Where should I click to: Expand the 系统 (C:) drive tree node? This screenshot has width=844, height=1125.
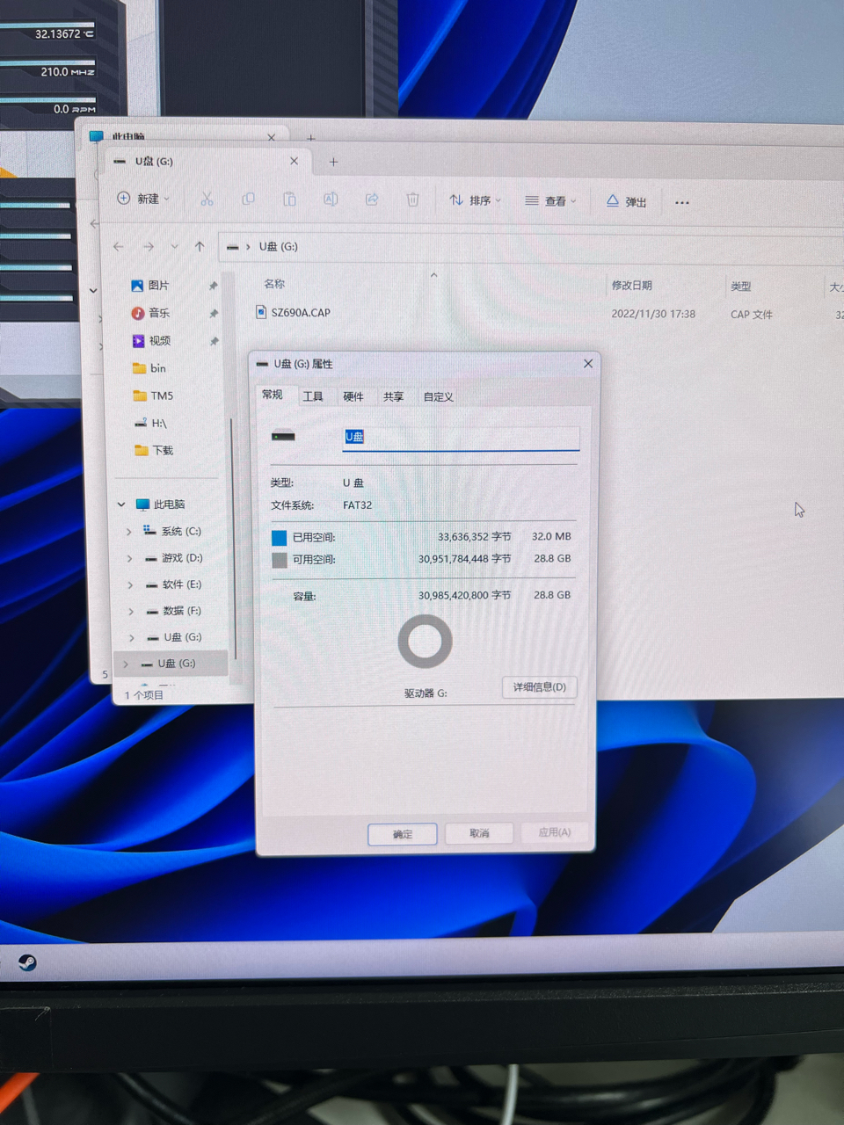tap(129, 531)
